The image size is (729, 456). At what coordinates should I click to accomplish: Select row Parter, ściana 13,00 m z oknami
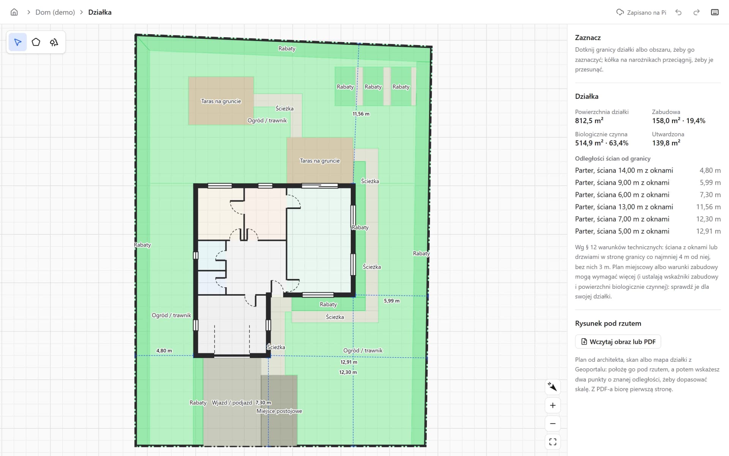(648, 207)
